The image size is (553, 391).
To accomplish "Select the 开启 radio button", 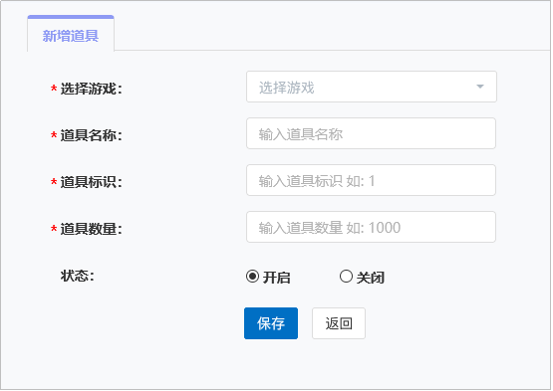I will [x=252, y=277].
